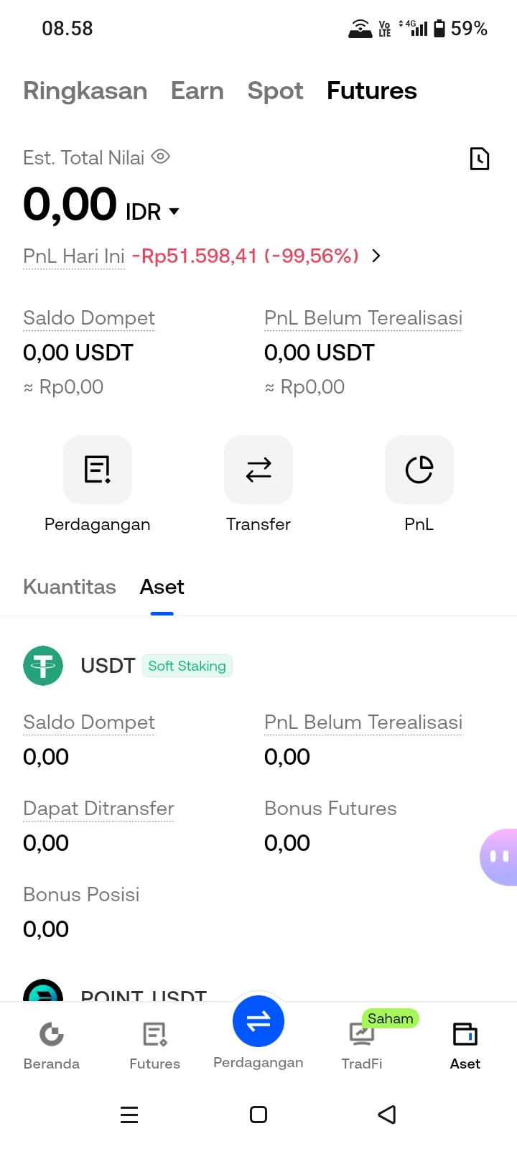Open the transaction history document icon
This screenshot has width=517, height=1149.
point(479,158)
